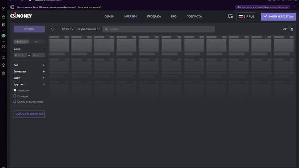The height and width of the screenshot is (168, 299).
Task: Click the search magnifier icon
Action: [x=107, y=29]
